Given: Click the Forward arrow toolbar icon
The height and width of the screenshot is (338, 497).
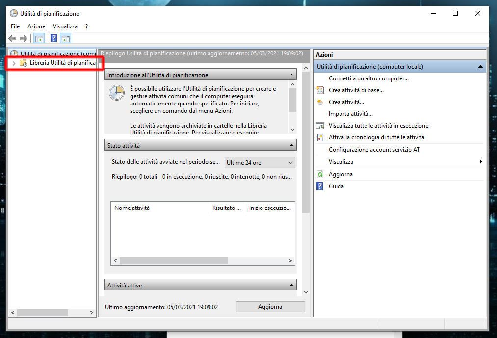Looking at the screenshot, I should pos(23,39).
